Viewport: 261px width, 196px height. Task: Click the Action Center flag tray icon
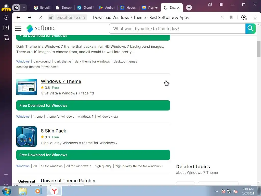[223, 191]
